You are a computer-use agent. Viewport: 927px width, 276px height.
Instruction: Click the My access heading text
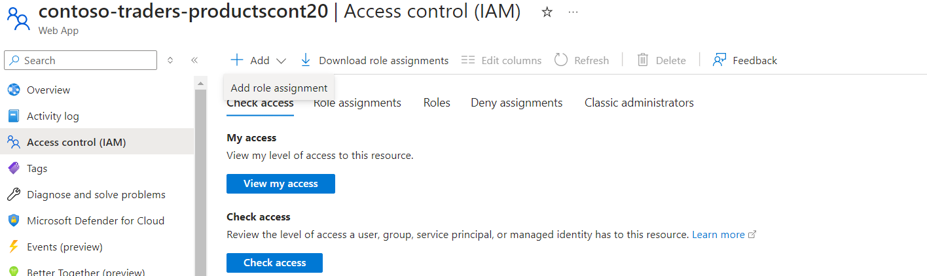(x=251, y=138)
